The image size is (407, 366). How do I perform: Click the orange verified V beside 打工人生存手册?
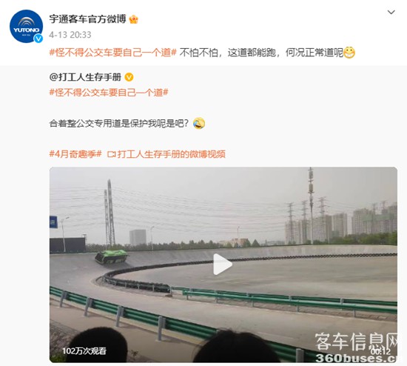pos(129,77)
